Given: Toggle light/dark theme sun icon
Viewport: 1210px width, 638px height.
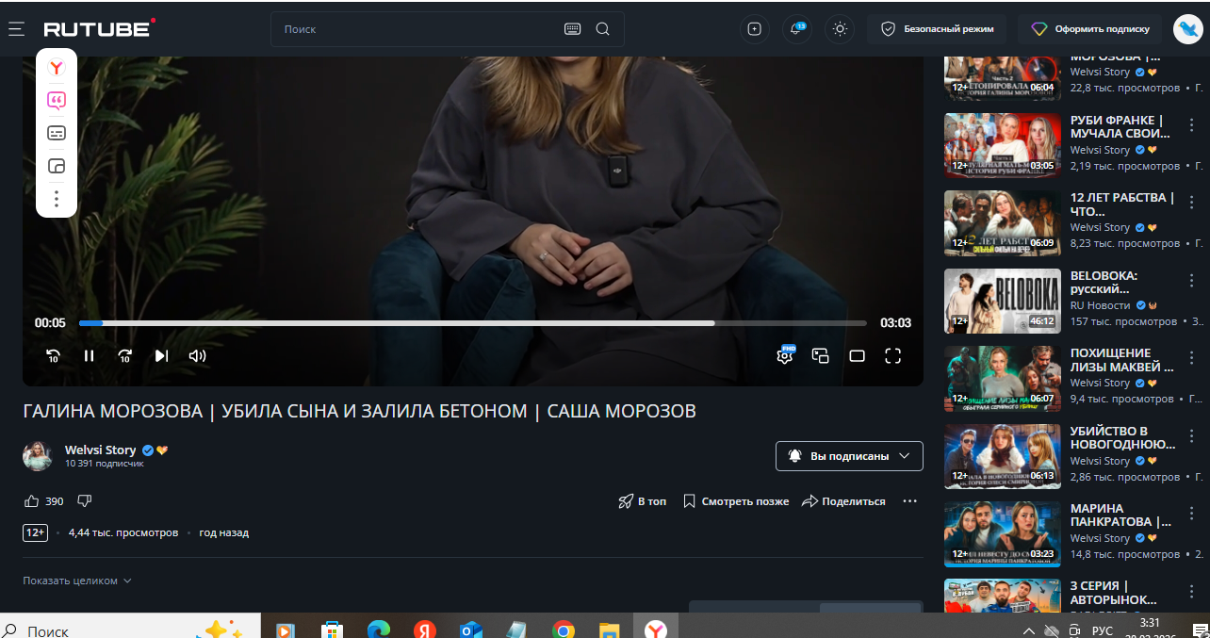Looking at the screenshot, I should [840, 29].
